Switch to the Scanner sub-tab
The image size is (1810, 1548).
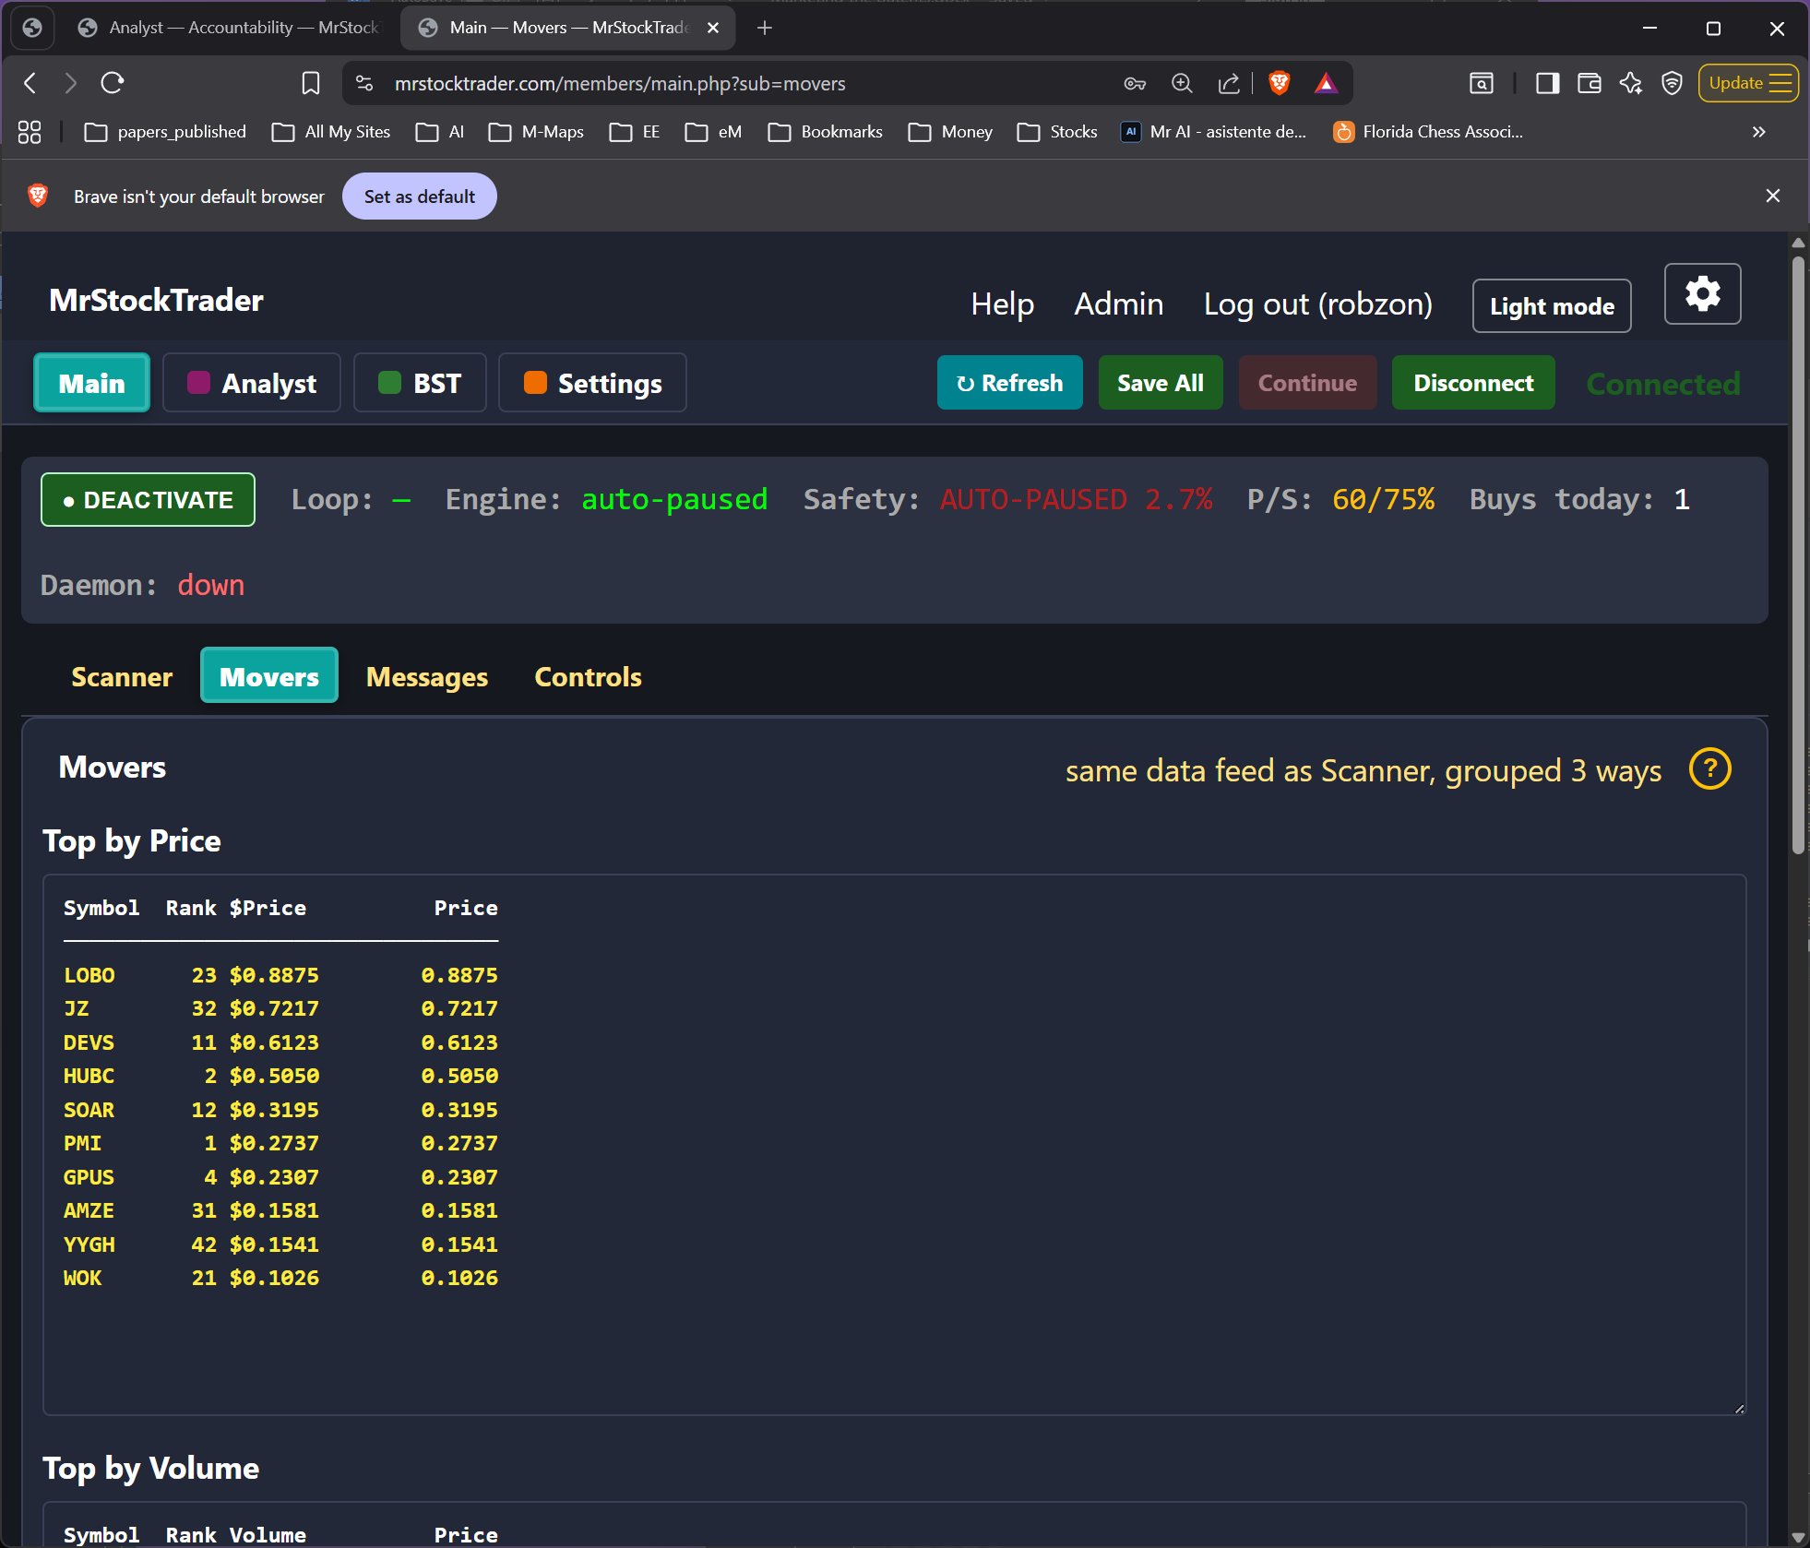pos(122,676)
